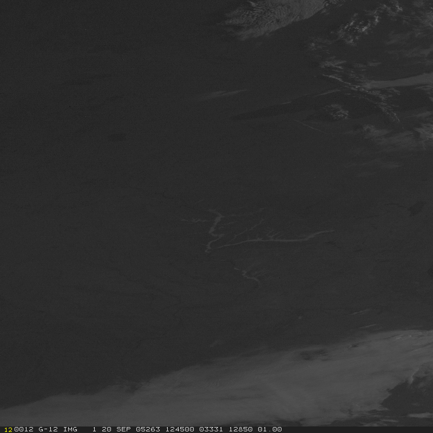Viewport: 433px width, 433px height.
Task: Select the "124500" time stamp
Action: [x=180, y=429]
